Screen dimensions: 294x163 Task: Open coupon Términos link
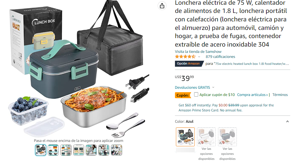(x=280, y=95)
